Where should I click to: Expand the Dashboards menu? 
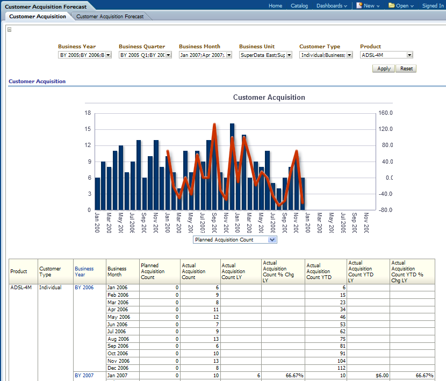(332, 6)
